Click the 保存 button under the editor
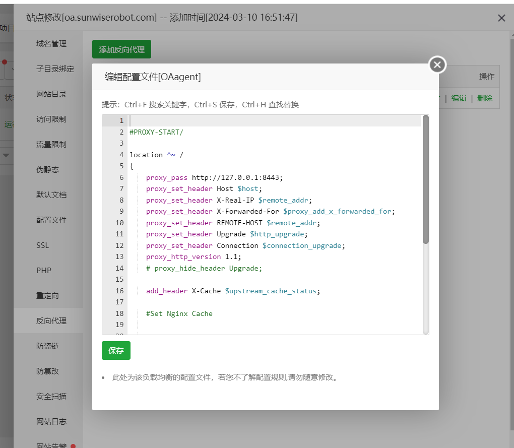This screenshot has width=514, height=448. [116, 350]
